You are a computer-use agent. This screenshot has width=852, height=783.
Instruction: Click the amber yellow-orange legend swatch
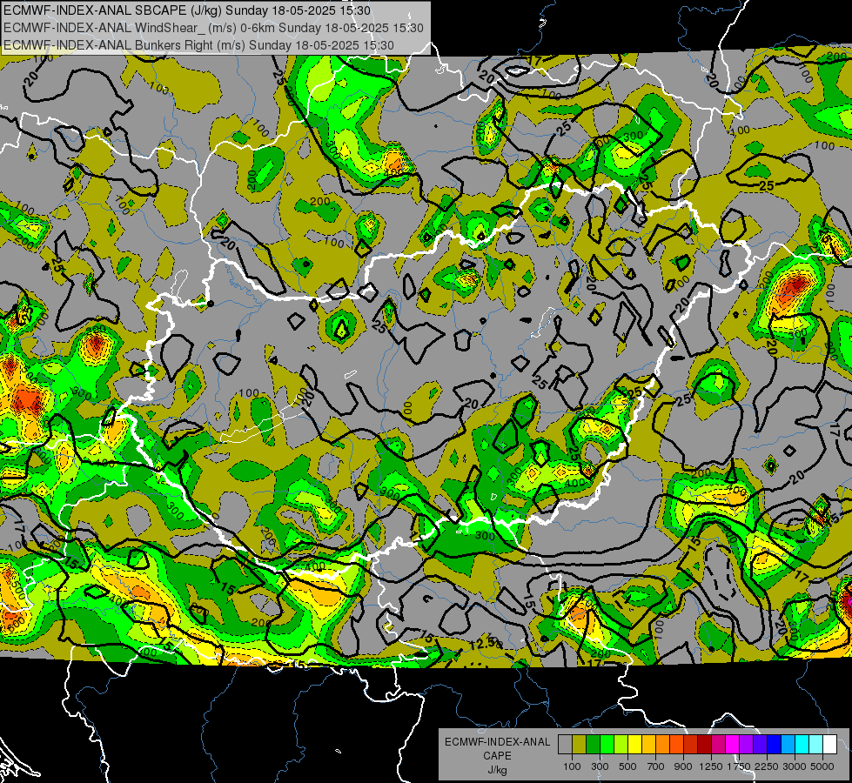click(x=648, y=745)
